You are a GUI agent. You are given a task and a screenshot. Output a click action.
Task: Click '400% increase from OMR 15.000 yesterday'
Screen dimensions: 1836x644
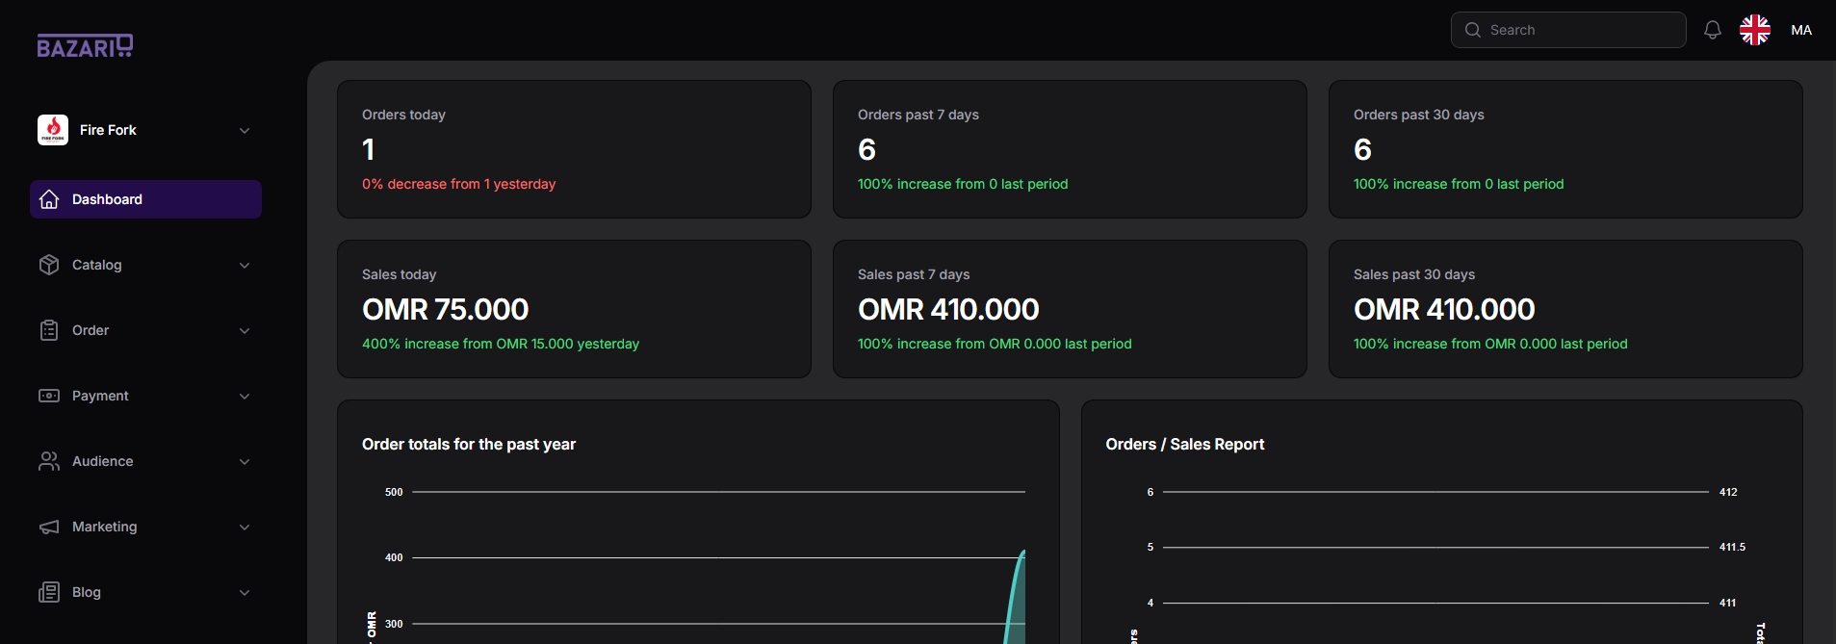[x=501, y=344]
